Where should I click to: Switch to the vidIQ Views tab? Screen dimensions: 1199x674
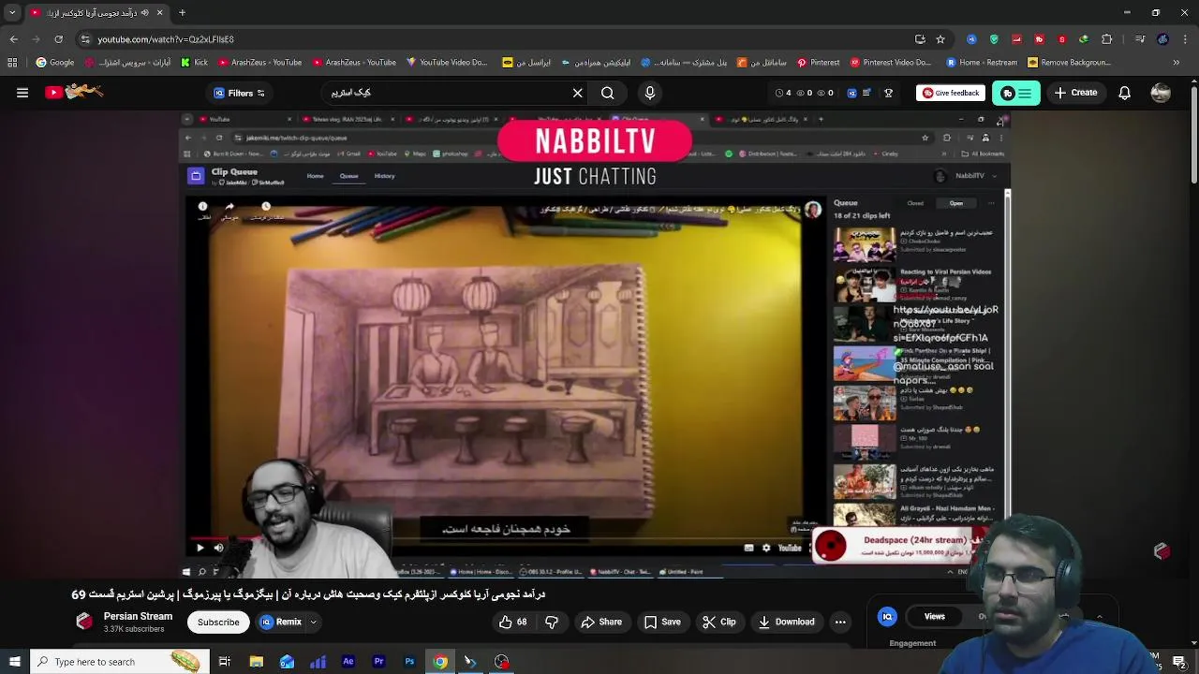[x=935, y=616]
